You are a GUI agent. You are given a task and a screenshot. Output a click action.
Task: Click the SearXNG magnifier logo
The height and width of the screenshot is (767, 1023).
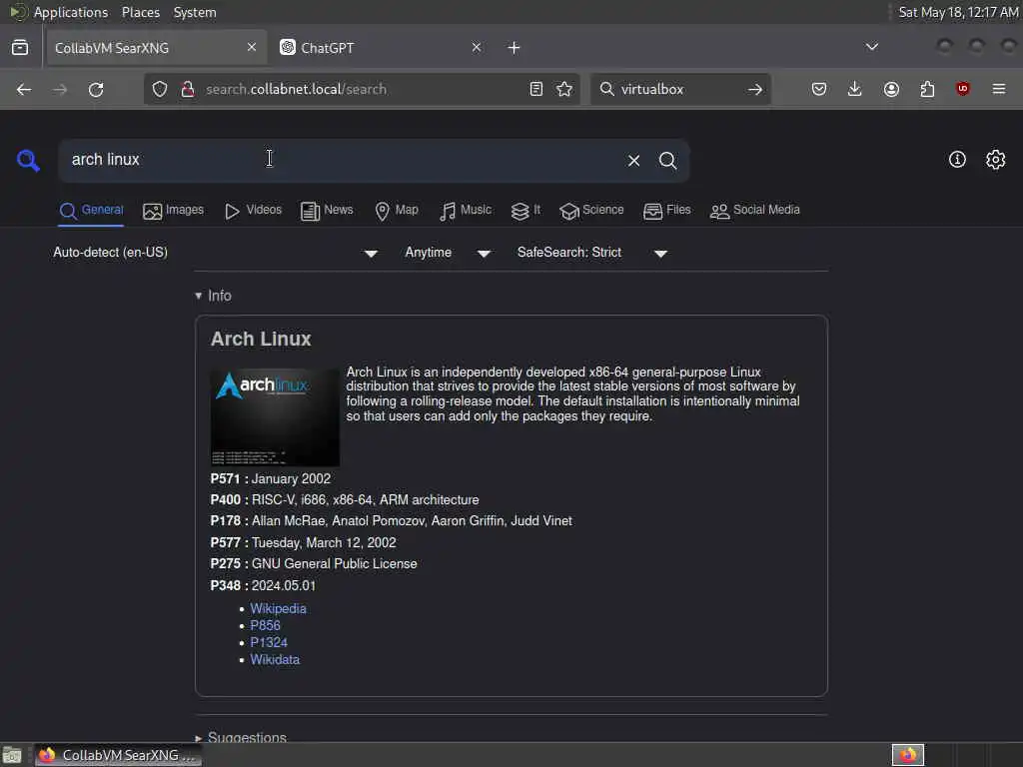click(28, 160)
